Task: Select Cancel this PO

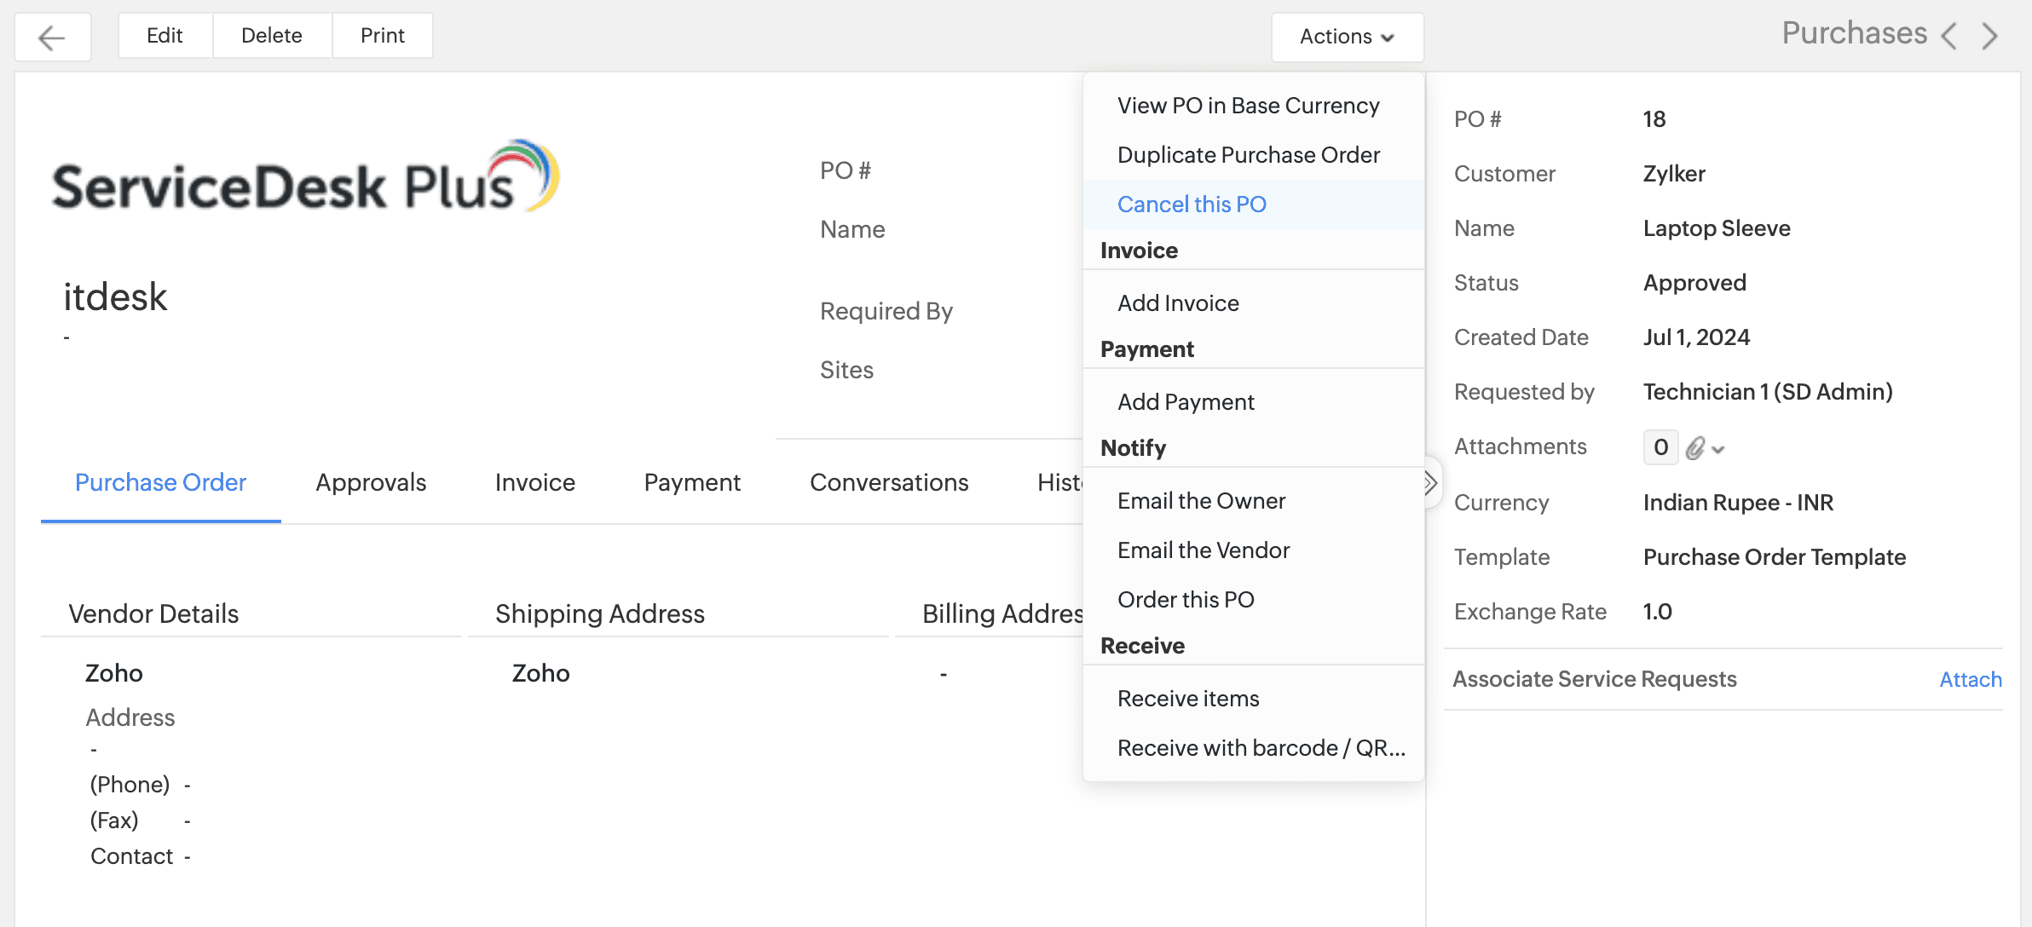Action: pyautogui.click(x=1192, y=204)
